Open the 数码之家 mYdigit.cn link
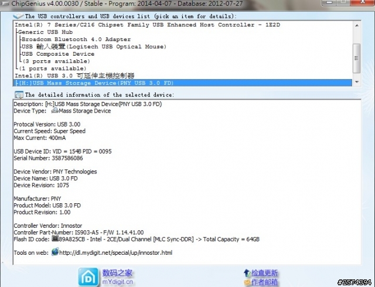 point(117,277)
